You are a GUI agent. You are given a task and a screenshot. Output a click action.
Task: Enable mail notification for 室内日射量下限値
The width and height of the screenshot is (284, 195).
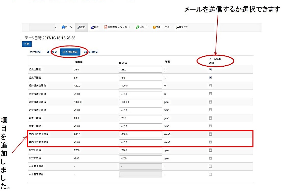tap(210, 142)
